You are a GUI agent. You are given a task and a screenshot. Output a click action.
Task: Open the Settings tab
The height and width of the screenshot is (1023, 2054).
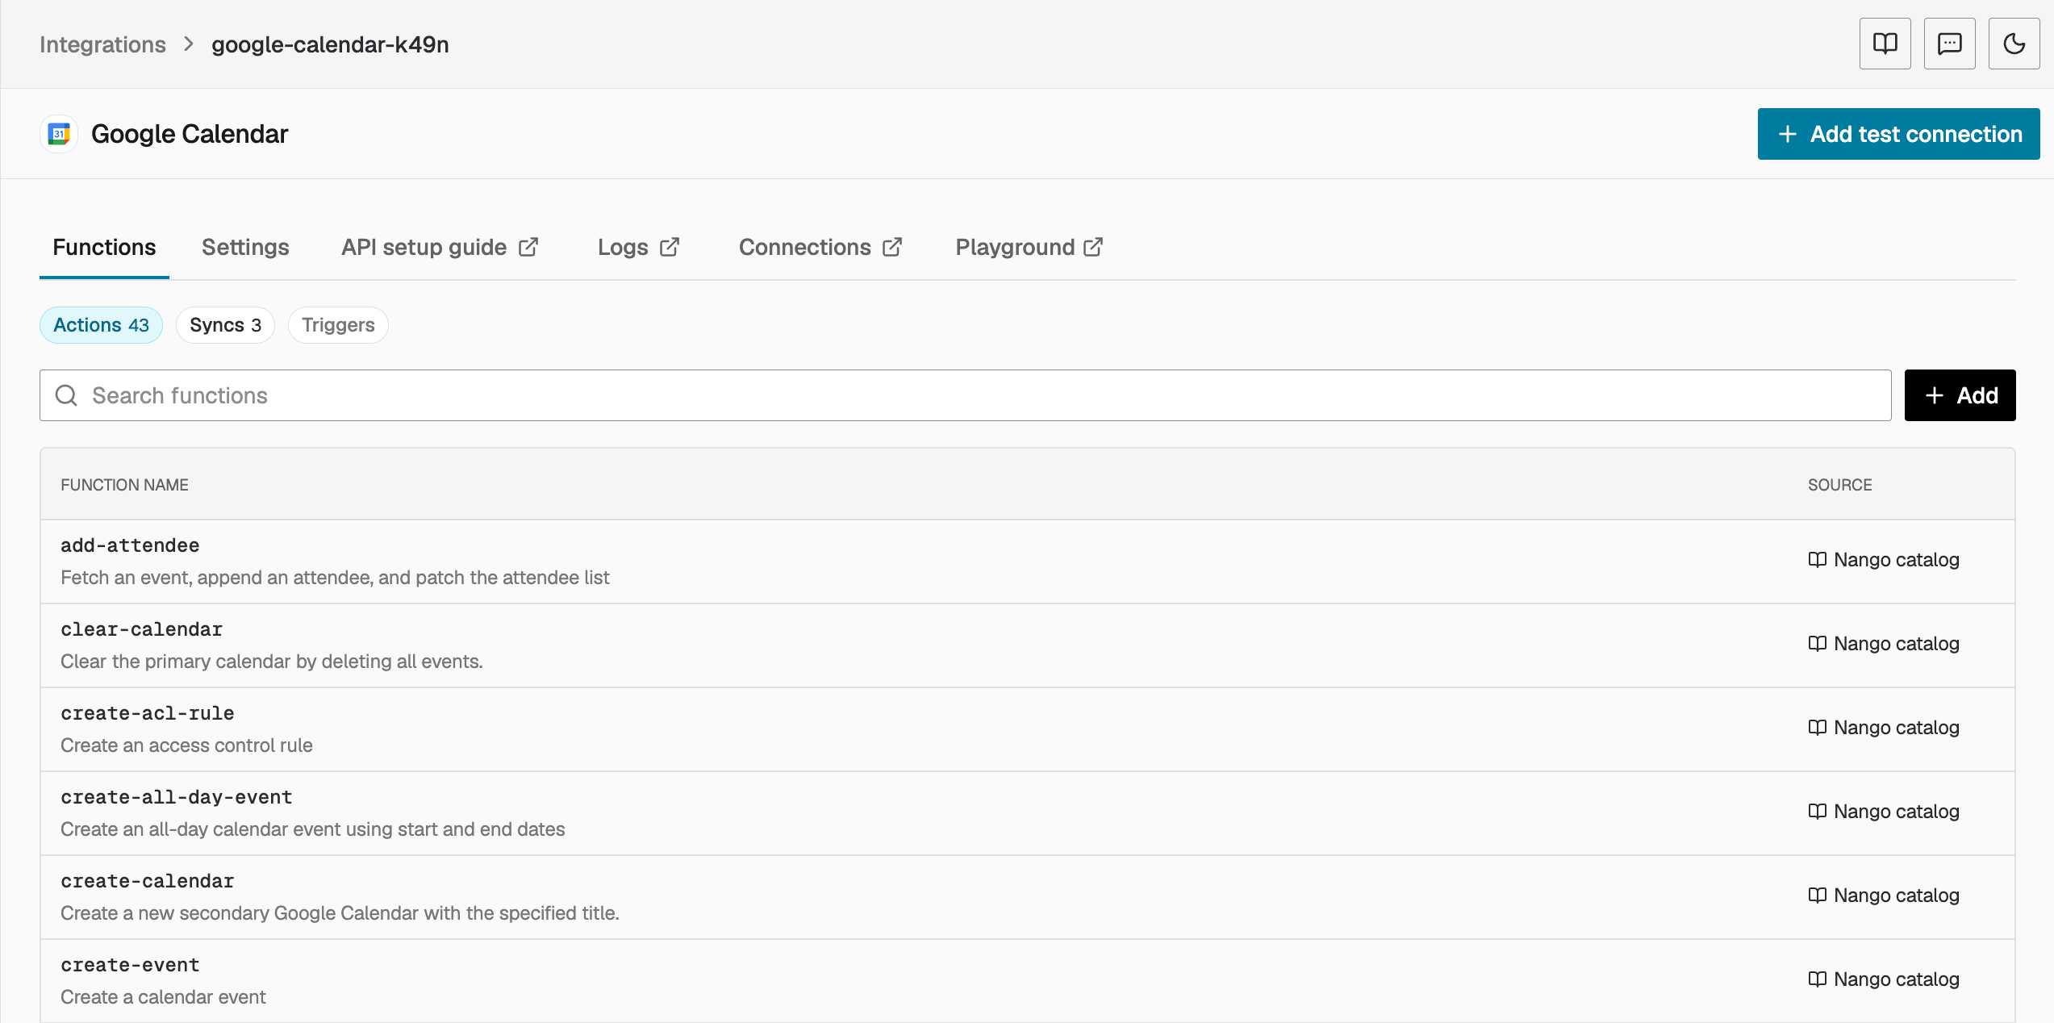point(245,247)
